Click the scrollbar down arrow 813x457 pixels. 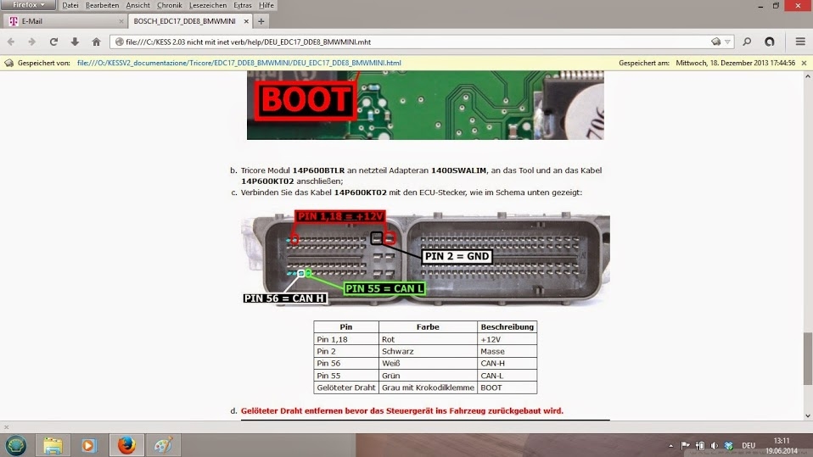(x=807, y=415)
